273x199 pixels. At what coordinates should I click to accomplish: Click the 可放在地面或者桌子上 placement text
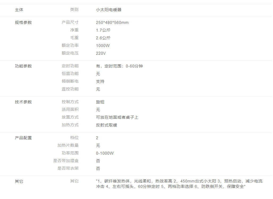point(117,117)
